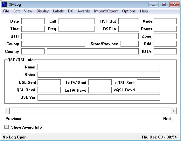The height and width of the screenshot is (141, 181).
Task: Click the XMLog globe icon in title bar
Action: coord(4,4)
